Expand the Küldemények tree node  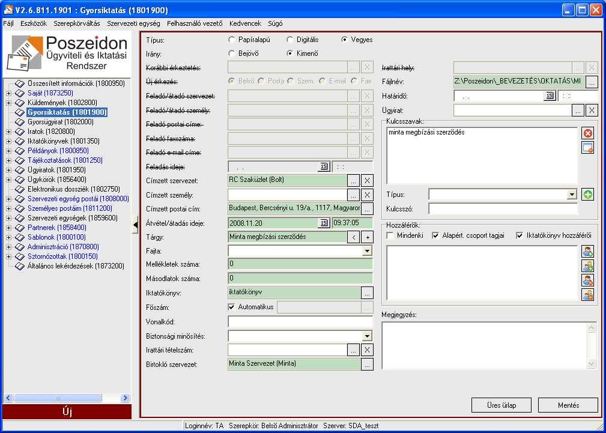[x=9, y=103]
